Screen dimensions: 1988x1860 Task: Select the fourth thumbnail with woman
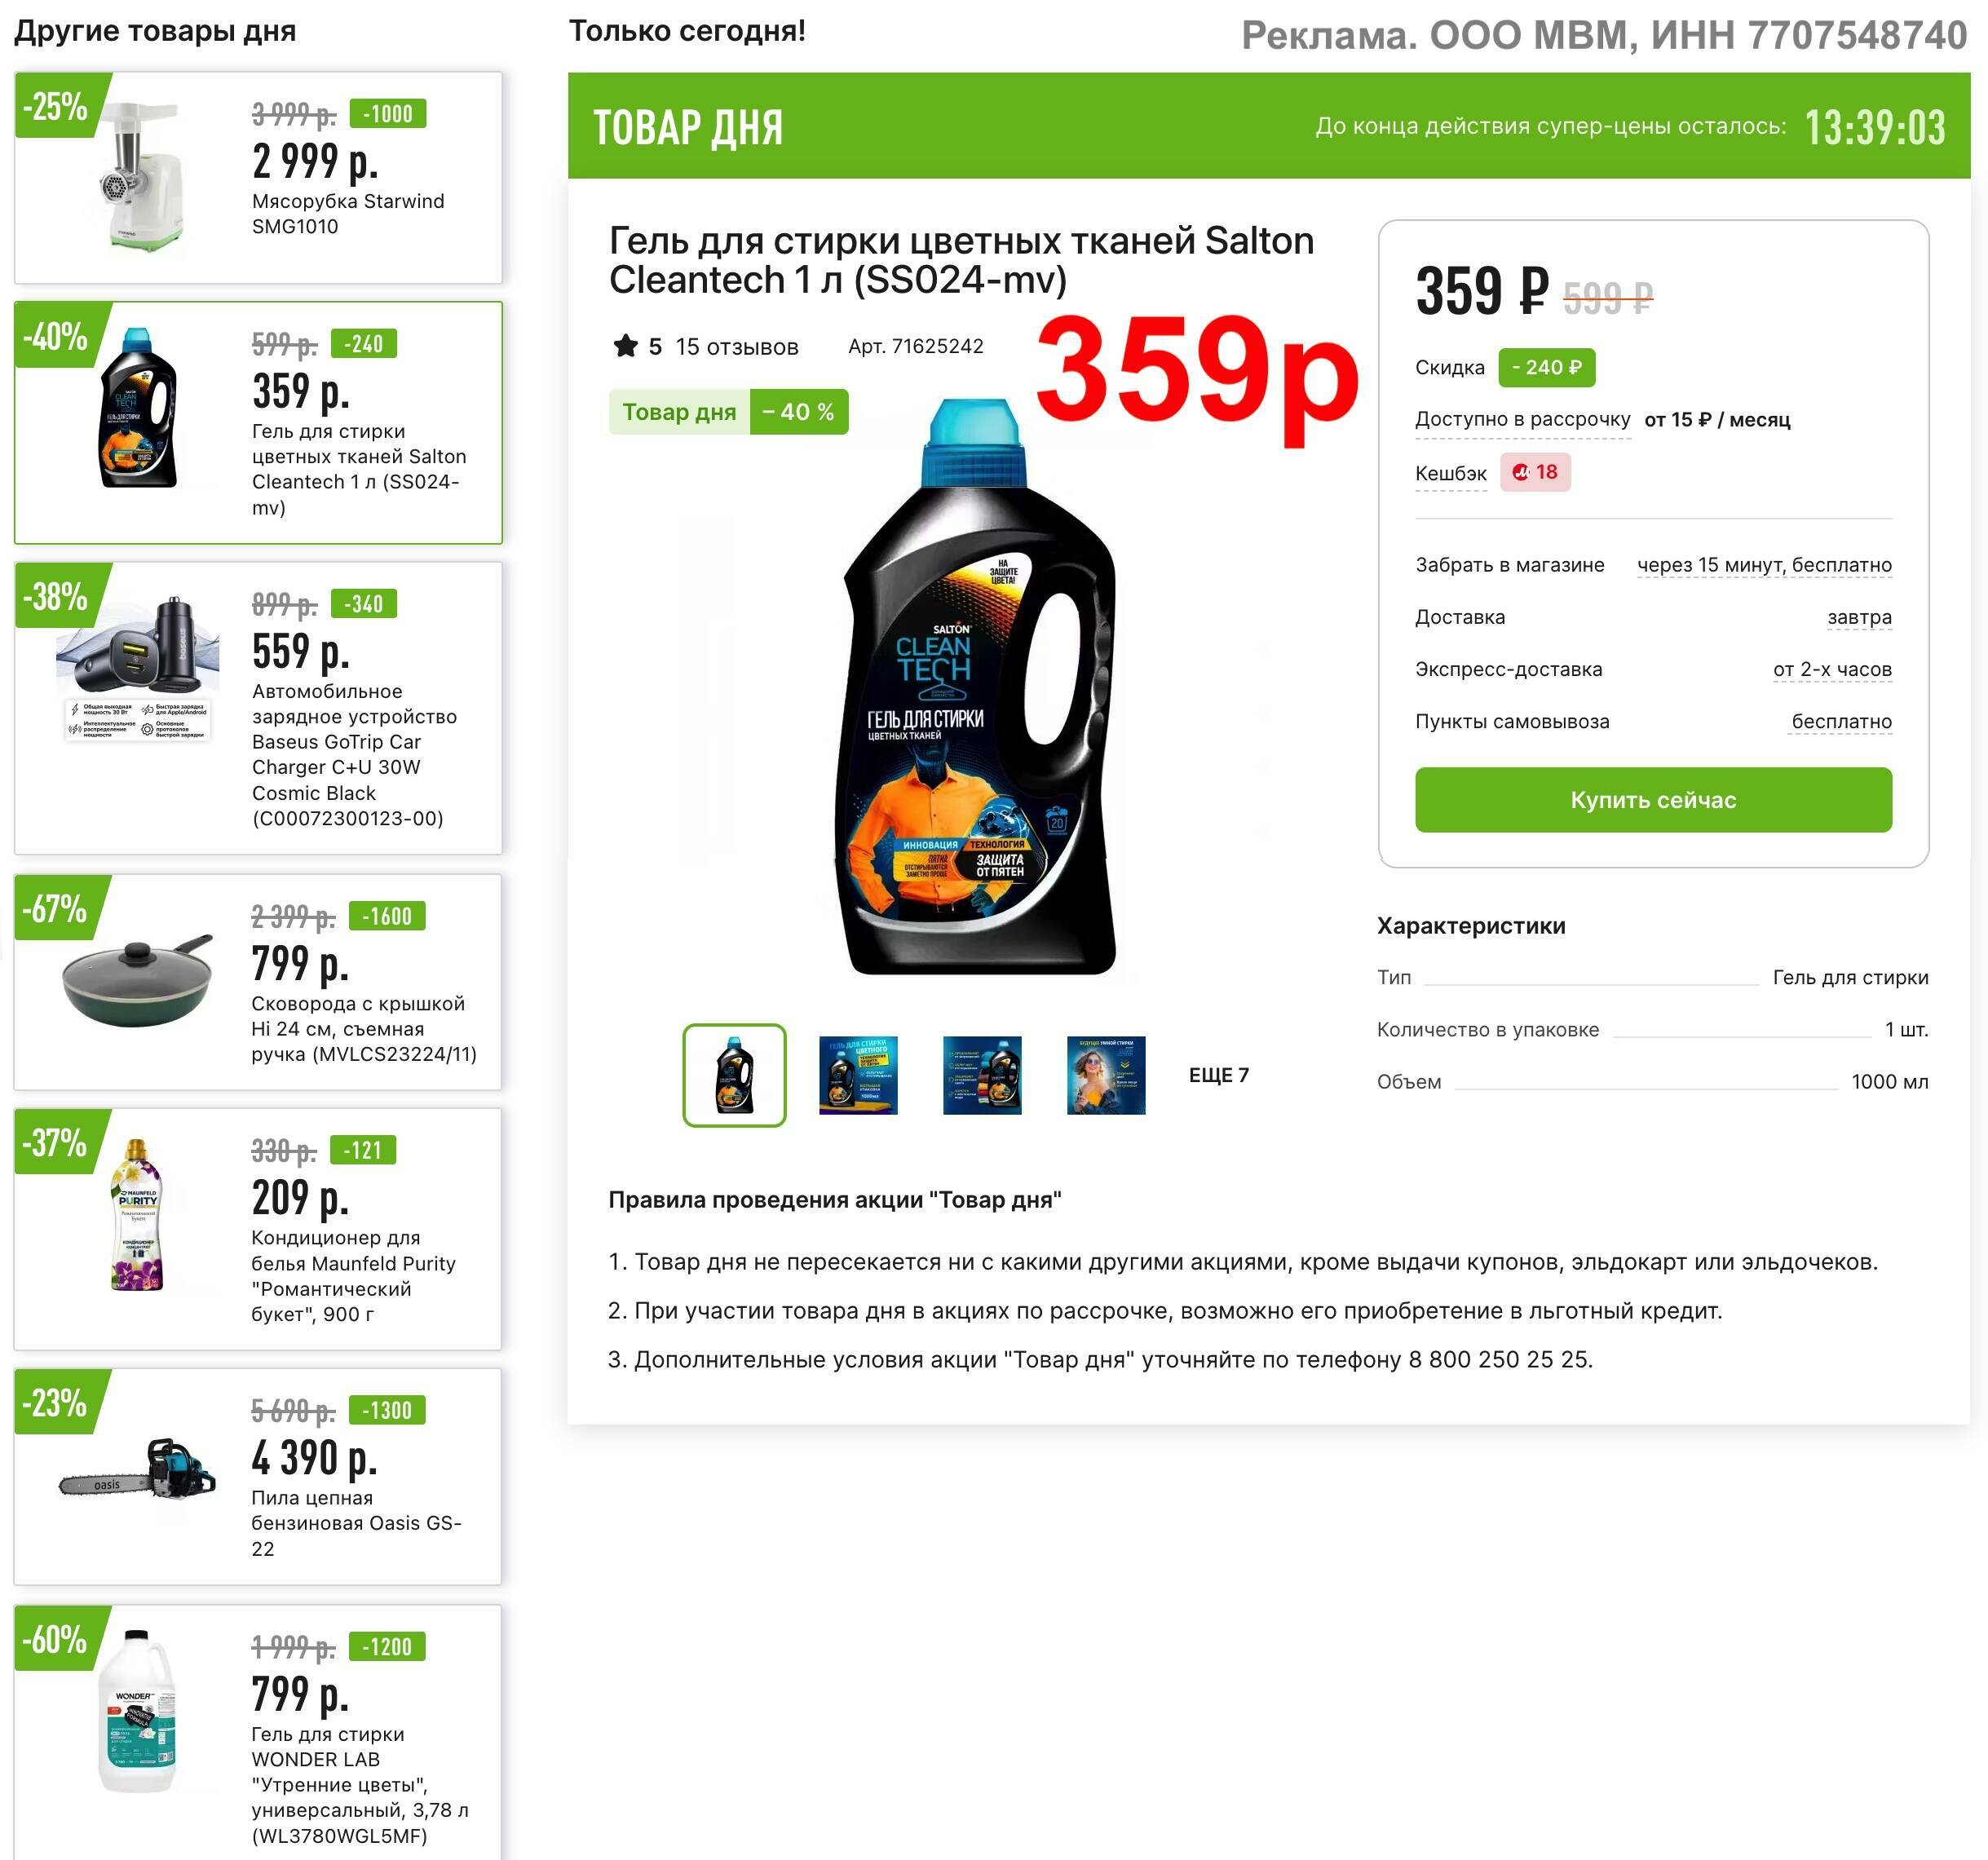click(1106, 1075)
